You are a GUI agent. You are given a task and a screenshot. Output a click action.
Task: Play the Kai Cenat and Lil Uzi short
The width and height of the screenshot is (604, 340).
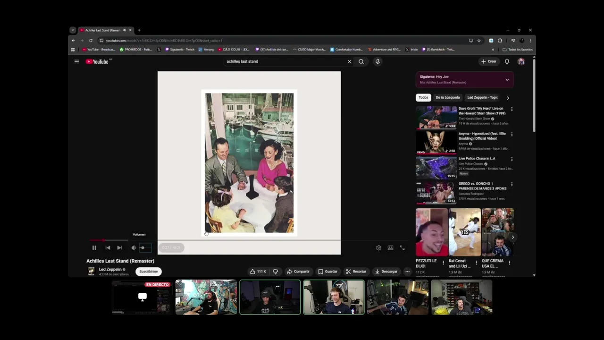tap(464, 232)
